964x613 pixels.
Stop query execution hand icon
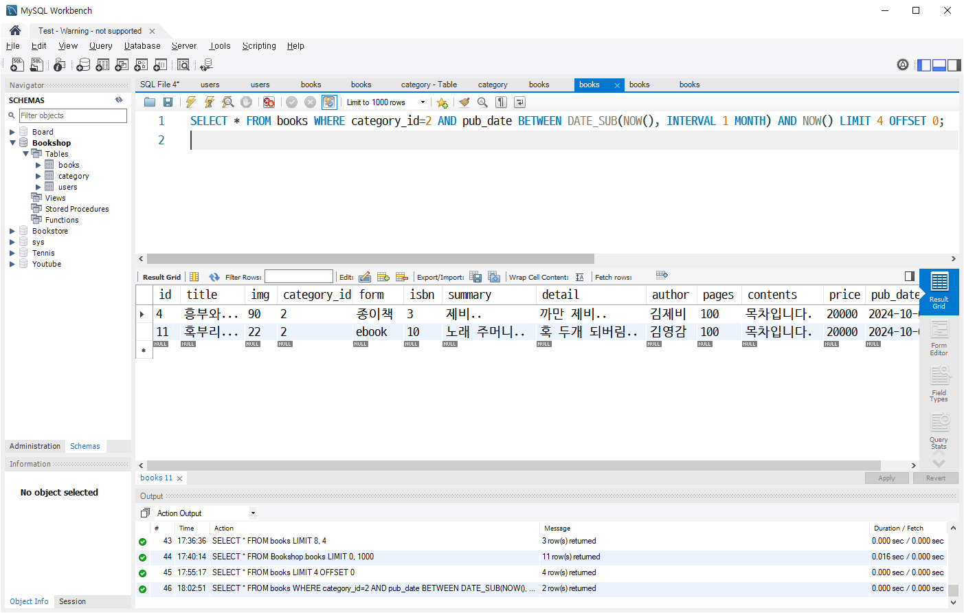246,102
